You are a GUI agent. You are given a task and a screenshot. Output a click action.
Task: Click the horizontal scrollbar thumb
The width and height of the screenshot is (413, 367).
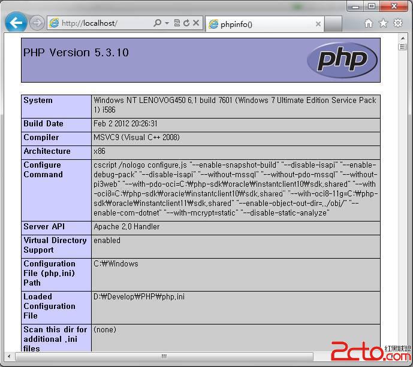(x=164, y=356)
